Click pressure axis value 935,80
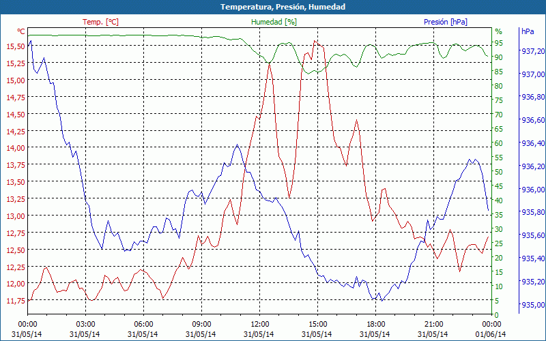 point(532,212)
